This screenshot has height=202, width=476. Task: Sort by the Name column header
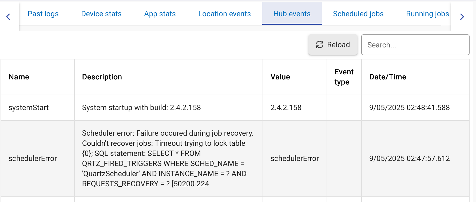pos(19,77)
